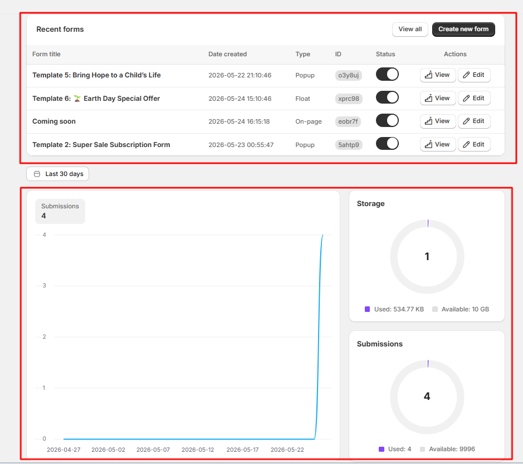Edit Template 2 Super Sale Subscription Form
Viewport: 523px width, 464px height.
click(x=474, y=144)
